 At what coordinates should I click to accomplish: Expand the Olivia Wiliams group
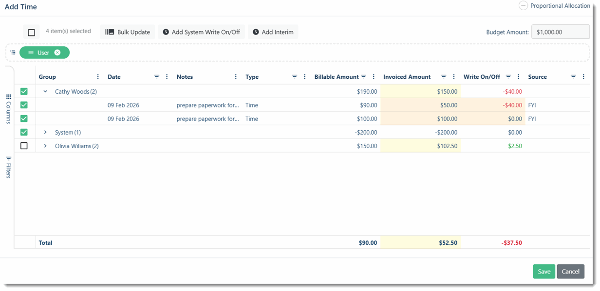click(x=45, y=146)
